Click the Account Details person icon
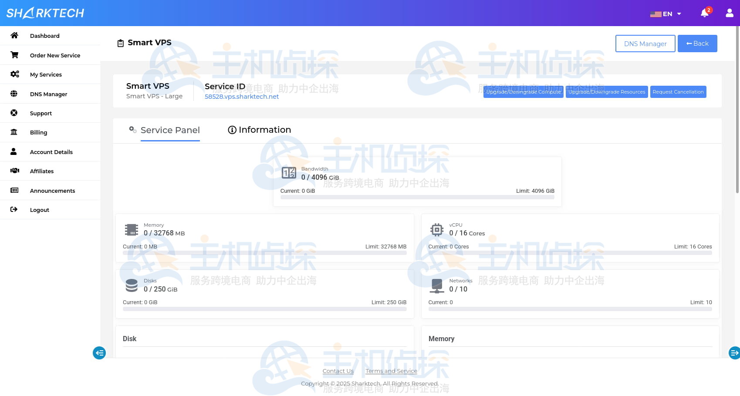The width and height of the screenshot is (740, 396). pyautogui.click(x=14, y=151)
